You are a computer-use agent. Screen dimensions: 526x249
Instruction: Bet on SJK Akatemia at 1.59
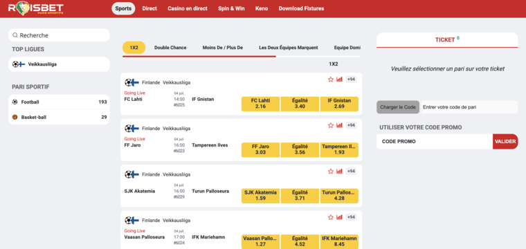(260, 196)
